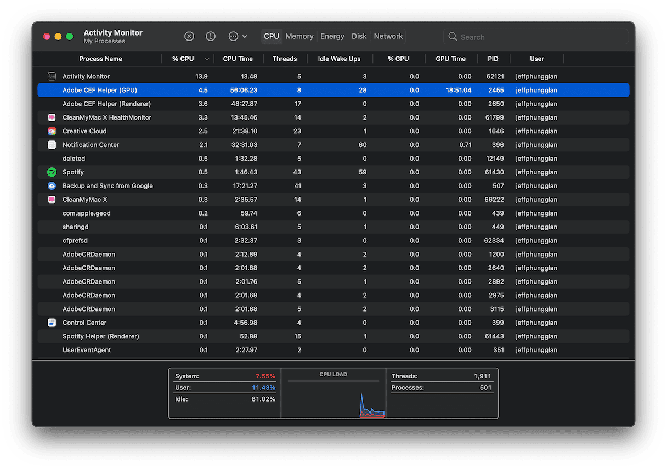Open the ellipsis actions menu icon
The height and width of the screenshot is (469, 667).
233,36
